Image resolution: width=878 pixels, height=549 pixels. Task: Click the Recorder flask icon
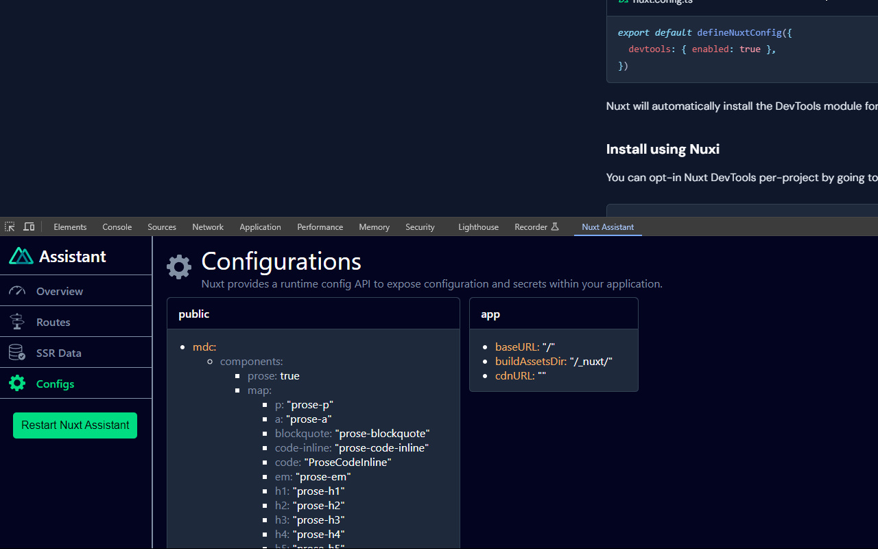tap(555, 226)
